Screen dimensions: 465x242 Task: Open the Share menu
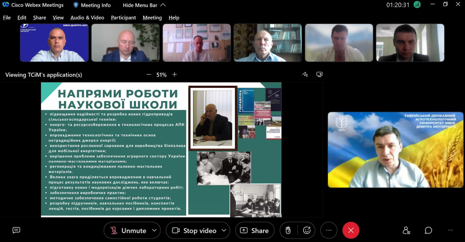[40, 17]
